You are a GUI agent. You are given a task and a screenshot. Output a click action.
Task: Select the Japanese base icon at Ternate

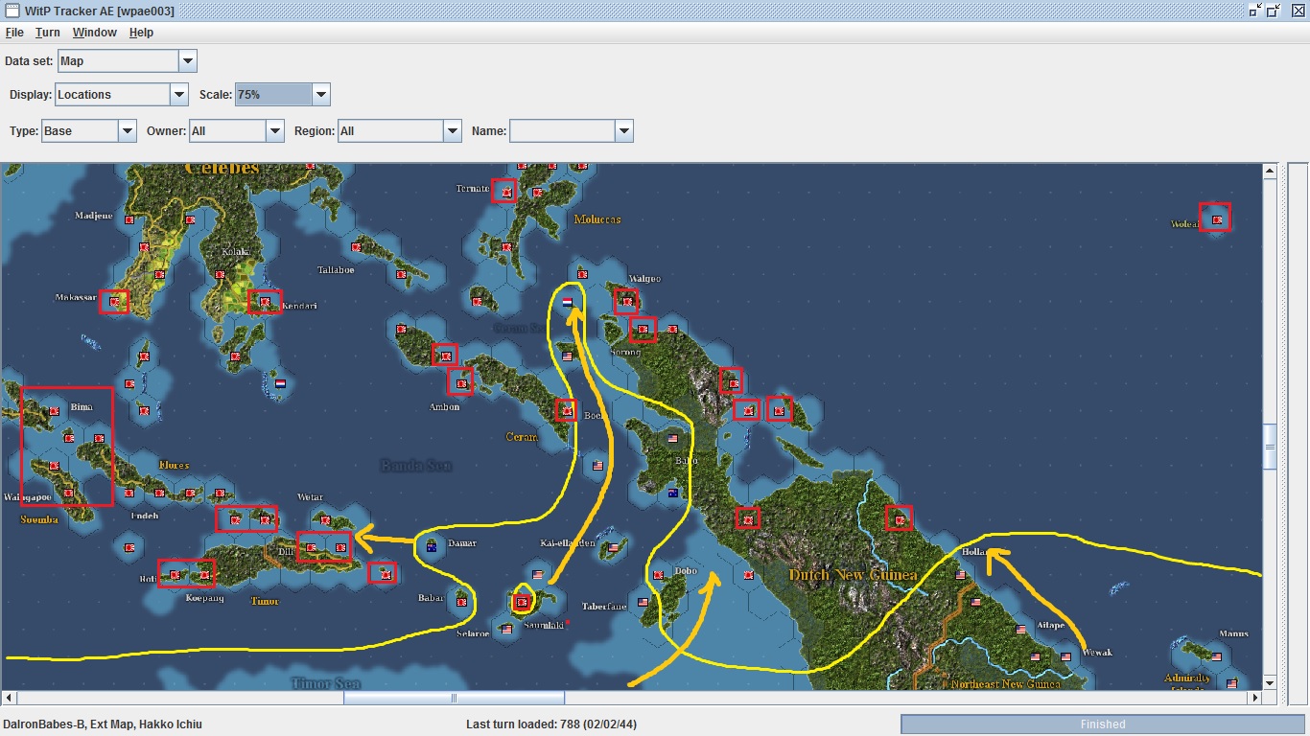click(x=504, y=192)
